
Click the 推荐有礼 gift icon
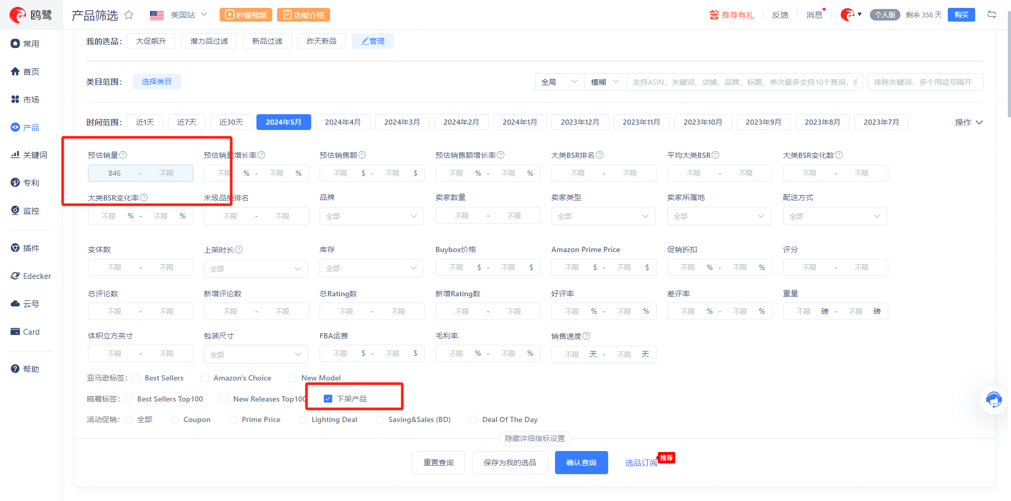coord(714,15)
